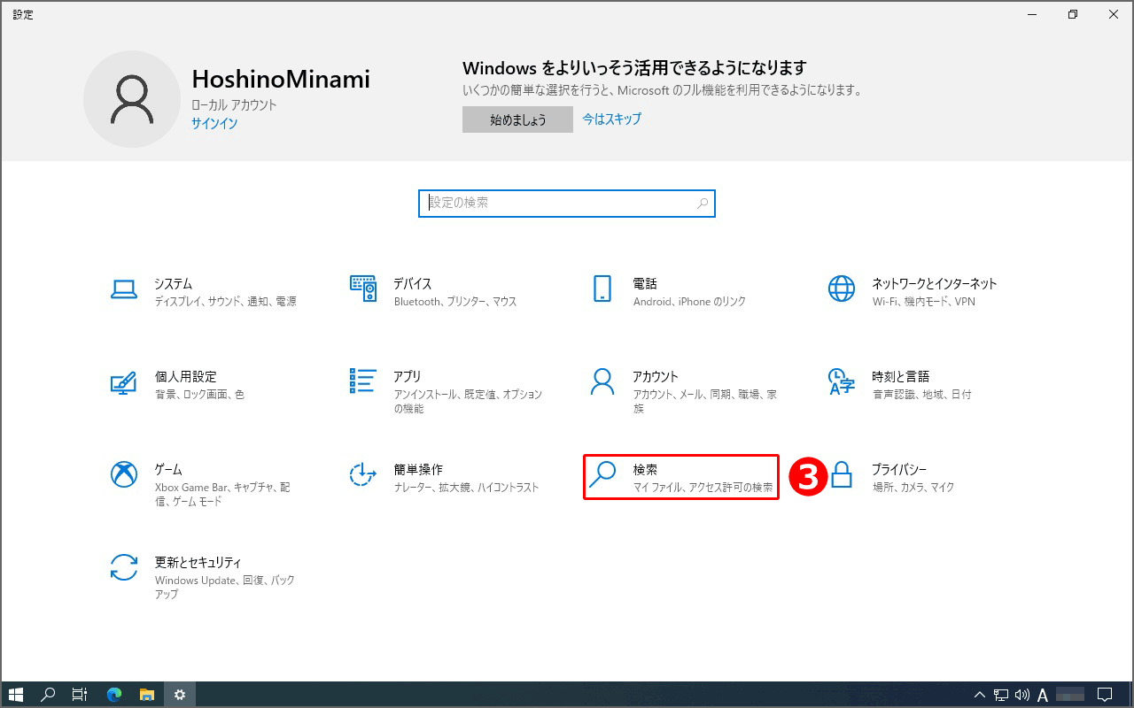The width and height of the screenshot is (1134, 708).
Task: Open the デバイス keyboard and speaker icon
Action: click(363, 288)
